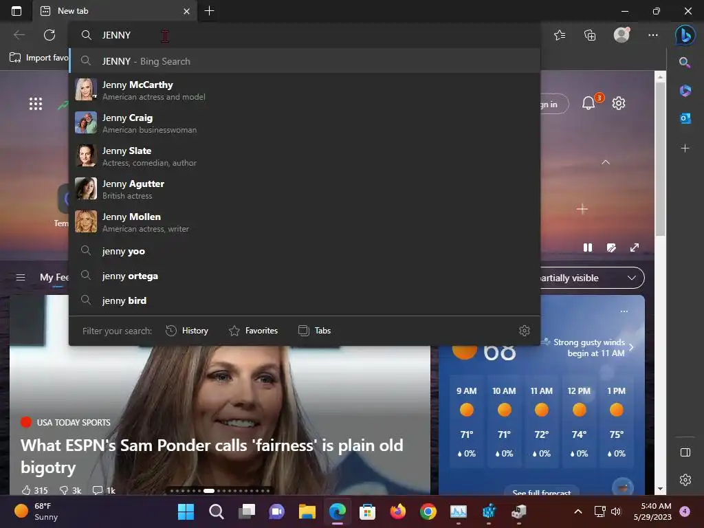Screen dimensions: 704x528
Task: Open the Settings and more ellipsis menu
Action: pyautogui.click(x=653, y=35)
